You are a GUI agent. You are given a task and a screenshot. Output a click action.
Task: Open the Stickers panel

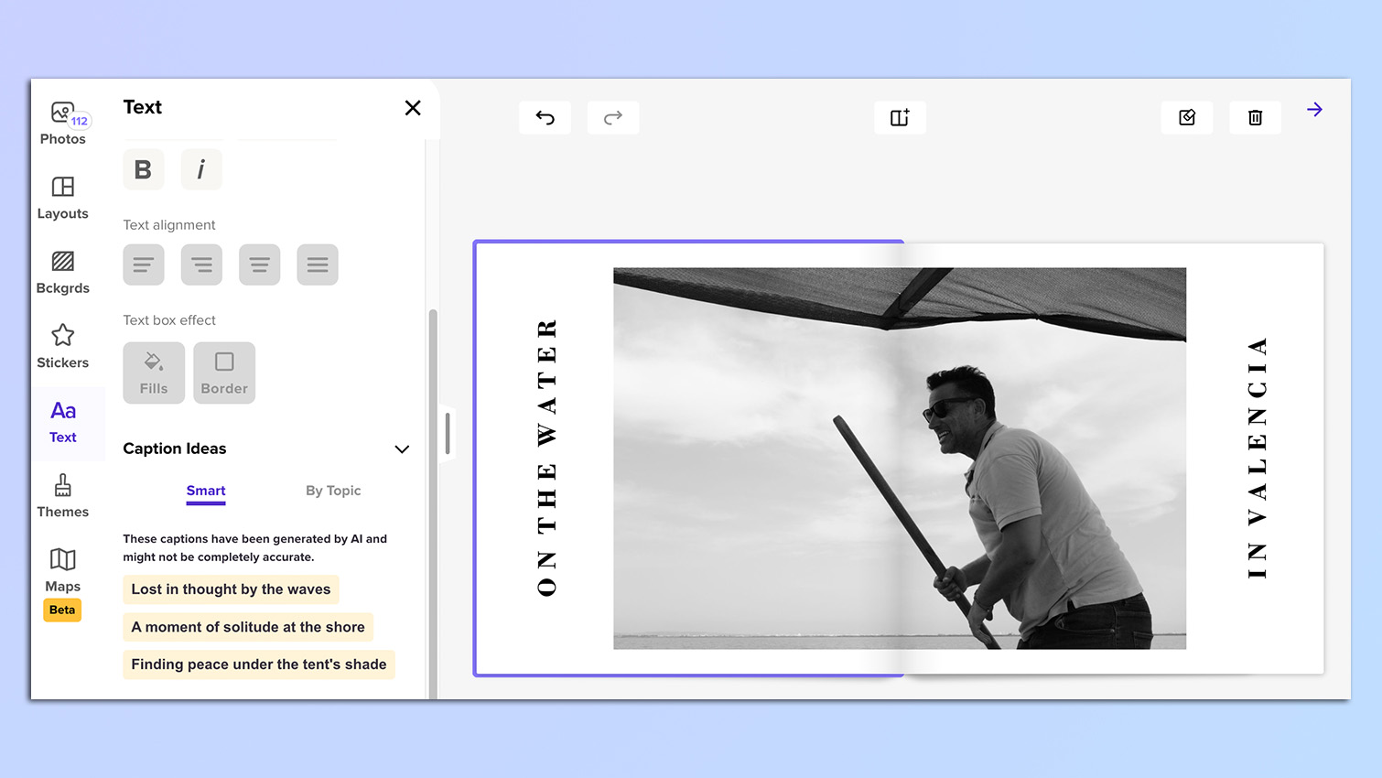coord(62,344)
